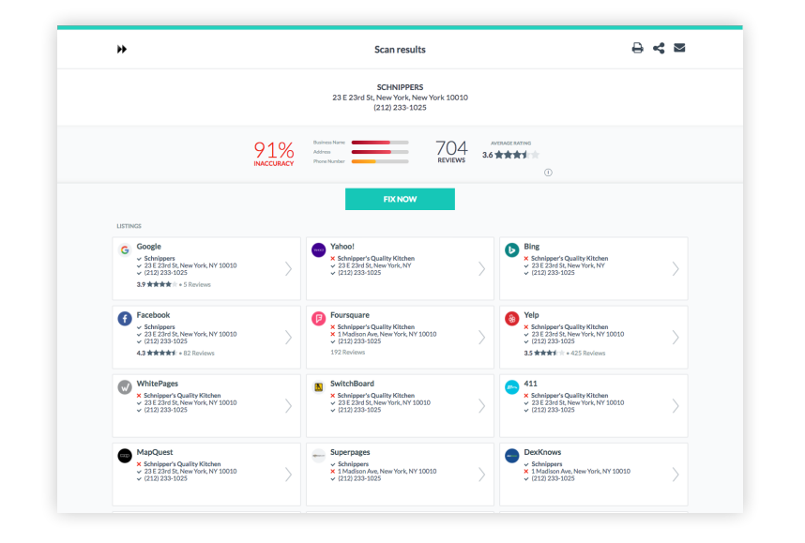The height and width of the screenshot is (543, 805).
Task: Click Foursquare's 1 Madison Ave address
Action: pos(387,334)
